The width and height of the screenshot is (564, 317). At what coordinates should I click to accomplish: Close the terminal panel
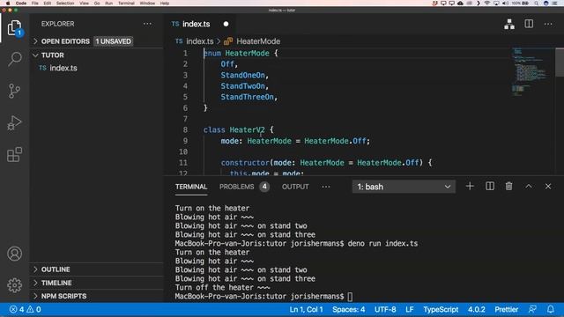[548, 186]
